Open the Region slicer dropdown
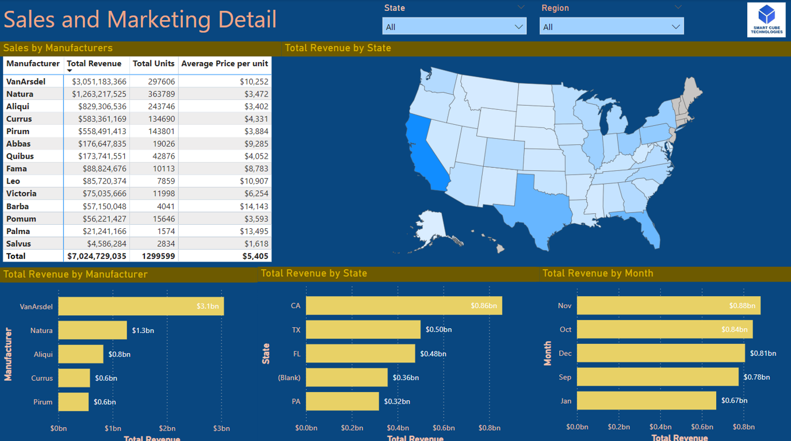 611,26
